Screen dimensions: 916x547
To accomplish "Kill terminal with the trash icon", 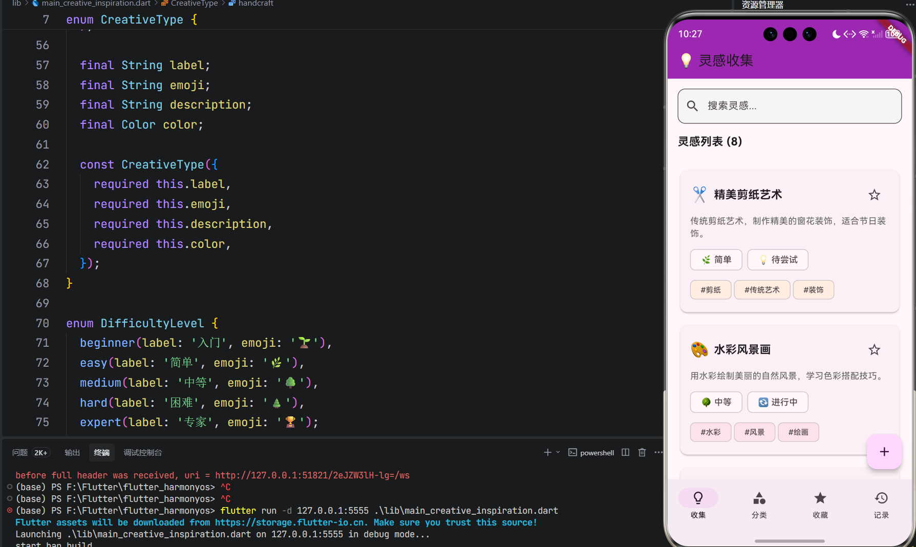I will (642, 452).
